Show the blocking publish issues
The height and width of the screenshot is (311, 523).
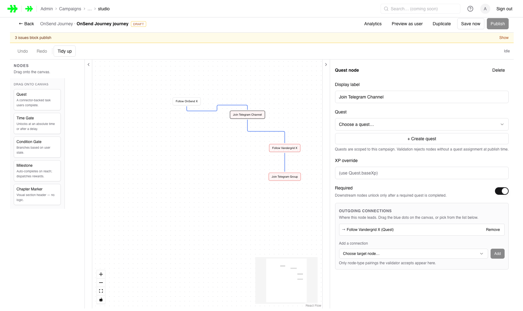point(504,38)
